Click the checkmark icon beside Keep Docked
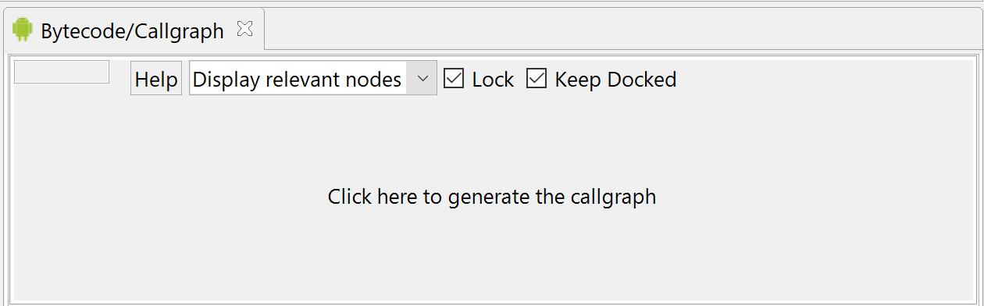This screenshot has width=984, height=306. 537,79
